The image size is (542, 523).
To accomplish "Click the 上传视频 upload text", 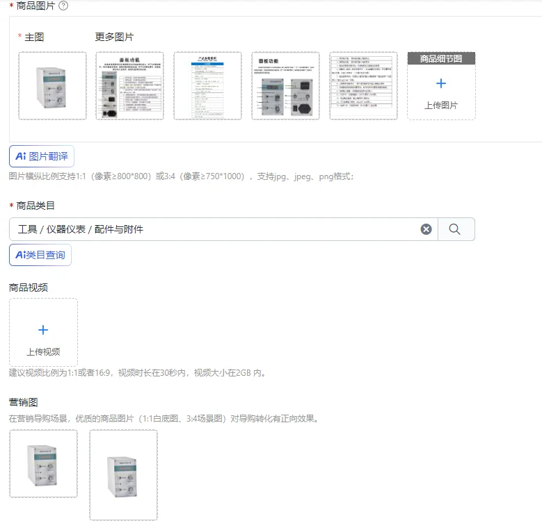I will coord(43,351).
